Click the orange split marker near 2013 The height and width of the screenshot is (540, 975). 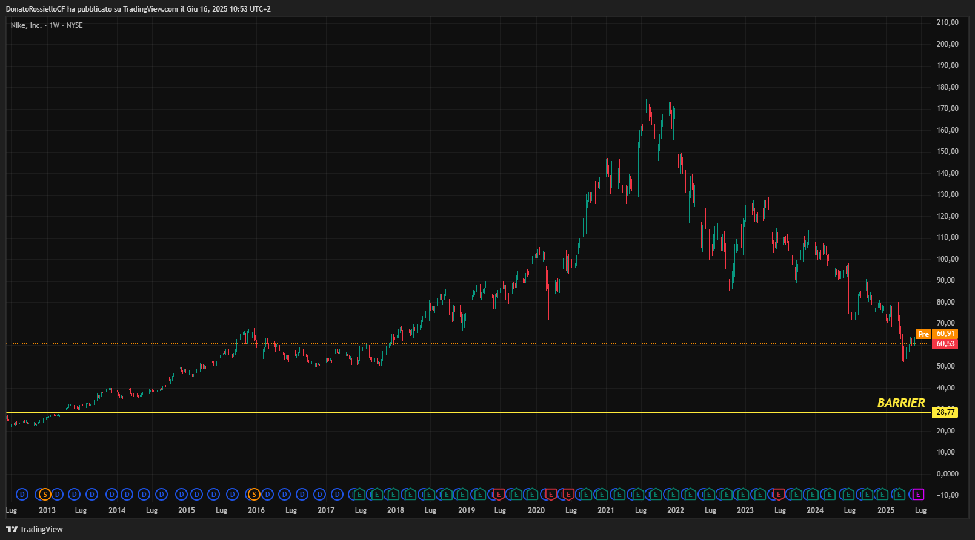[45, 495]
